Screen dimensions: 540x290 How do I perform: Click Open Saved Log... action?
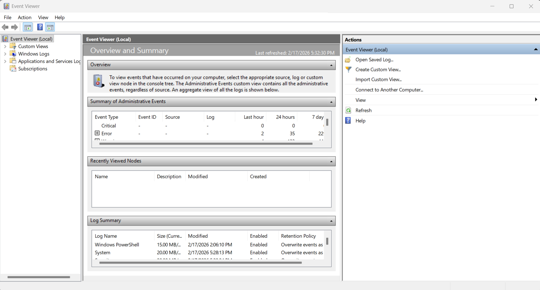[x=374, y=60]
